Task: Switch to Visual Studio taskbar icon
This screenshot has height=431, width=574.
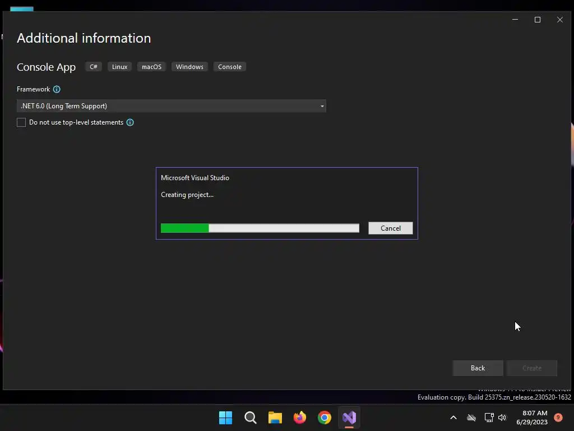Action: pos(349,418)
